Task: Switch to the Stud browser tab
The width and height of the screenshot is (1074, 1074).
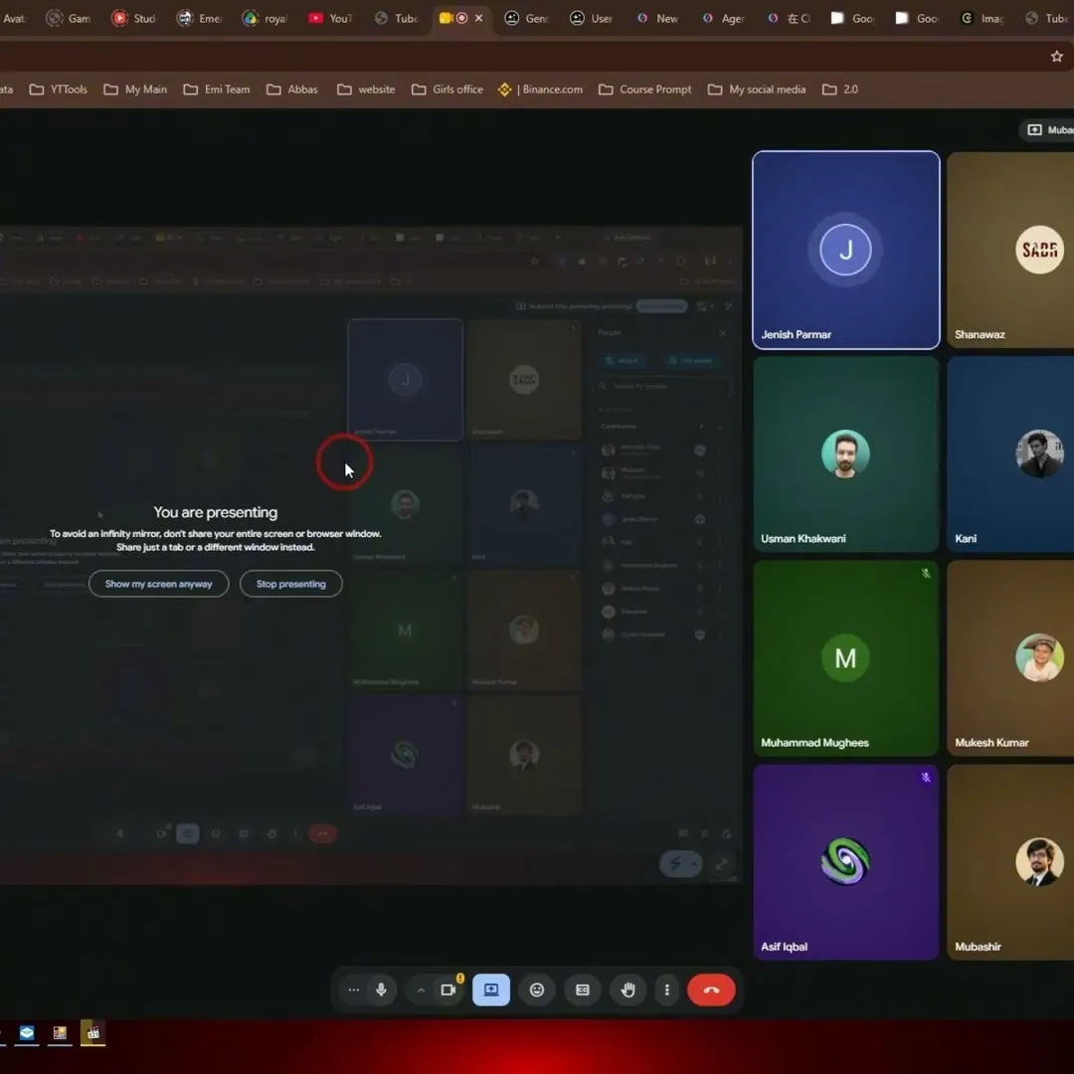Action: click(x=134, y=19)
